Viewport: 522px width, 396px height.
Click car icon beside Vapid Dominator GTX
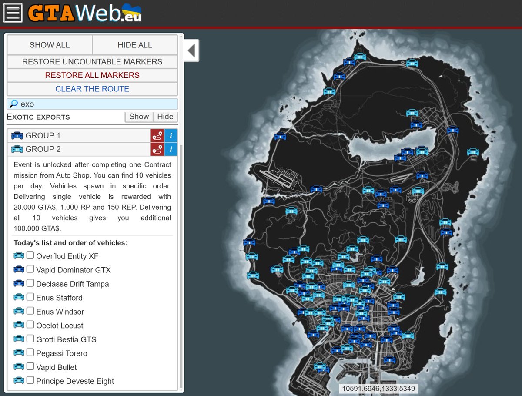click(19, 269)
